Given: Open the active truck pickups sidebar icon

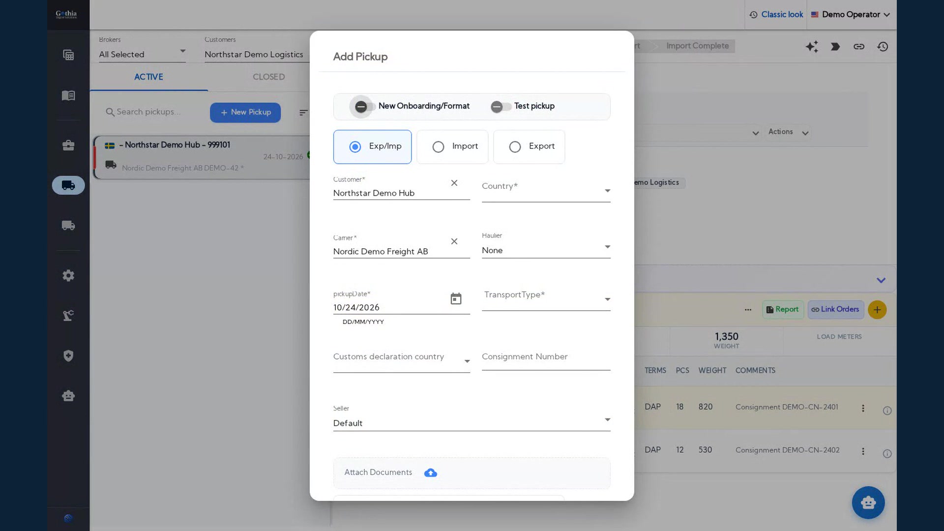Looking at the screenshot, I should pos(68,185).
